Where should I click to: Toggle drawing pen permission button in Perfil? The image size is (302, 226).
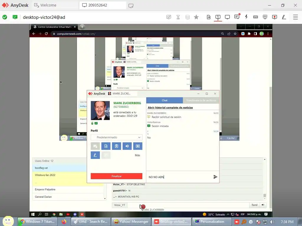tap(95, 155)
